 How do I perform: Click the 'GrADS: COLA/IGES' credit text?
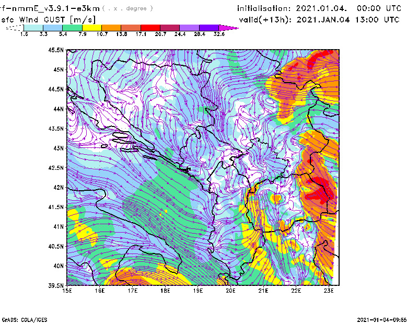pos(25,320)
